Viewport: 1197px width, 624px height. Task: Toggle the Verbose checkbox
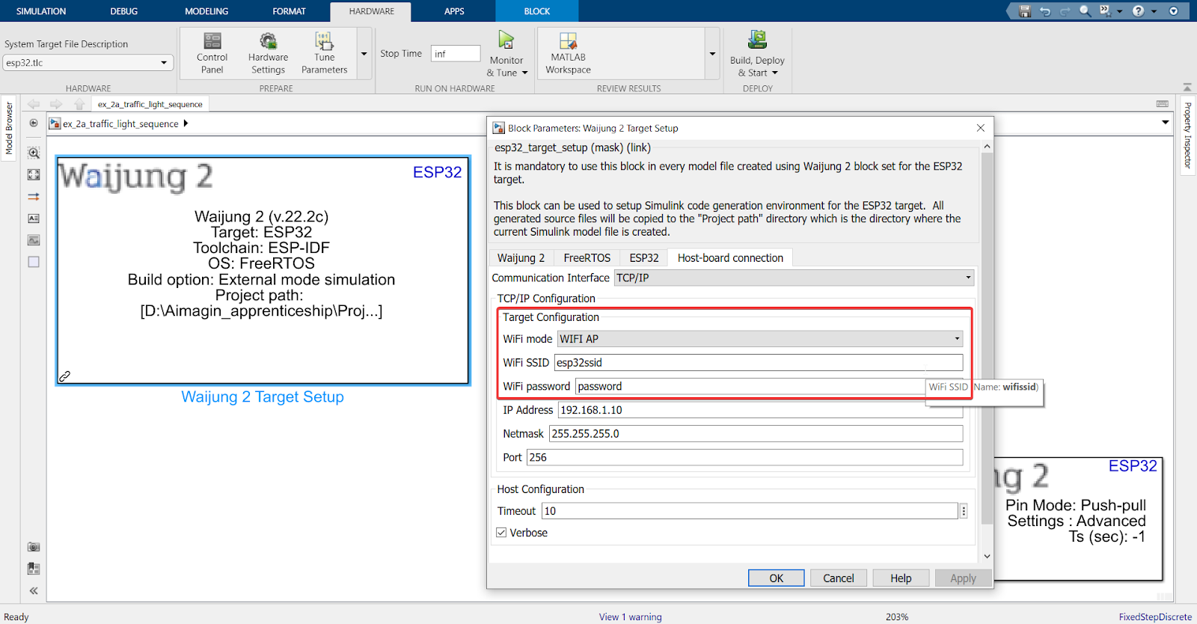click(501, 533)
